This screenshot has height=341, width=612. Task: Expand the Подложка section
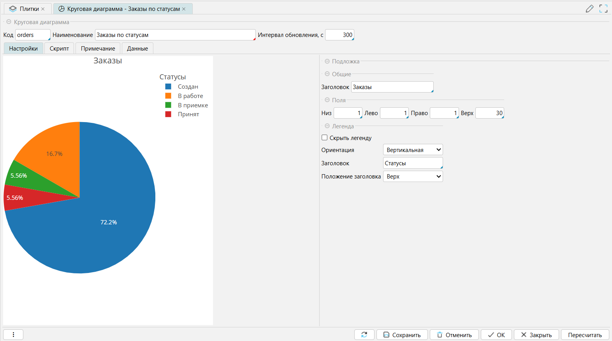click(327, 61)
